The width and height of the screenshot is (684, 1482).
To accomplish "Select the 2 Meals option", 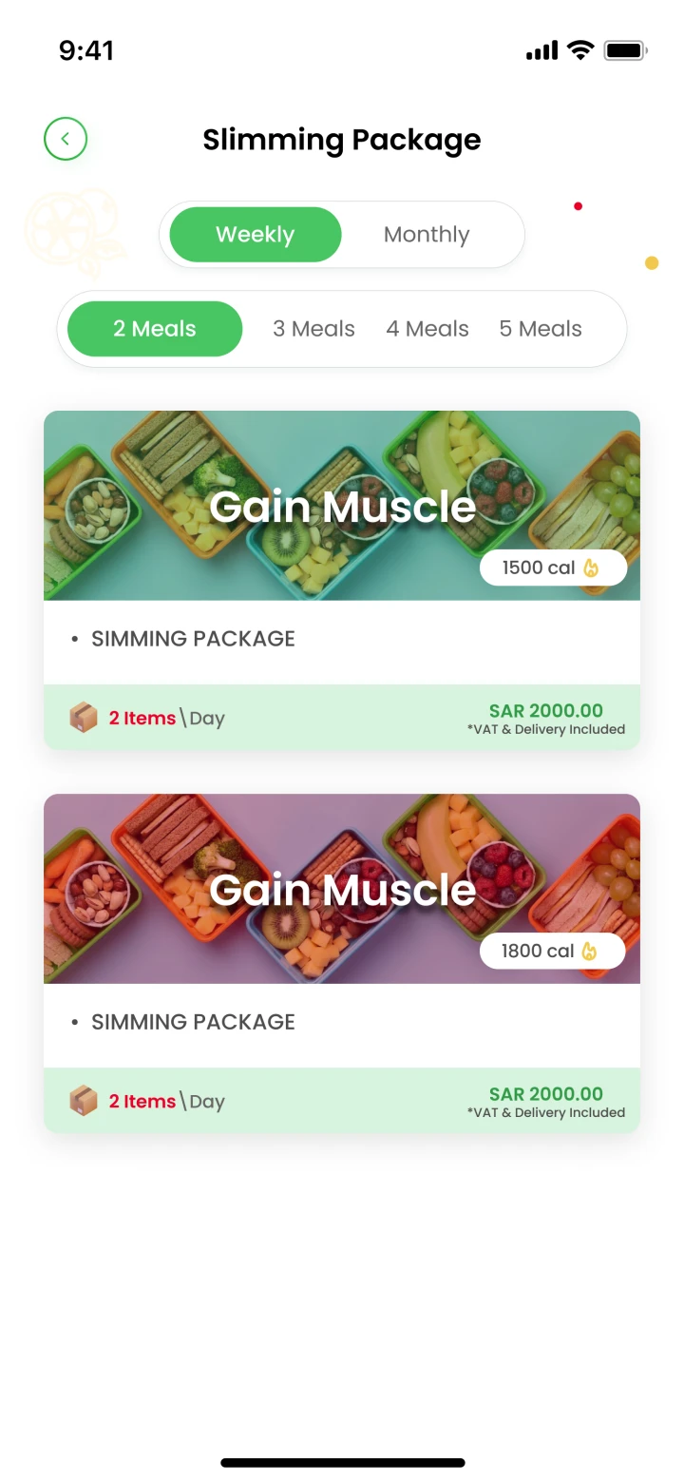I will (x=155, y=329).
